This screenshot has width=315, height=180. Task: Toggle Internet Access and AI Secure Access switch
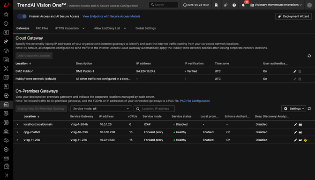click(x=22, y=16)
